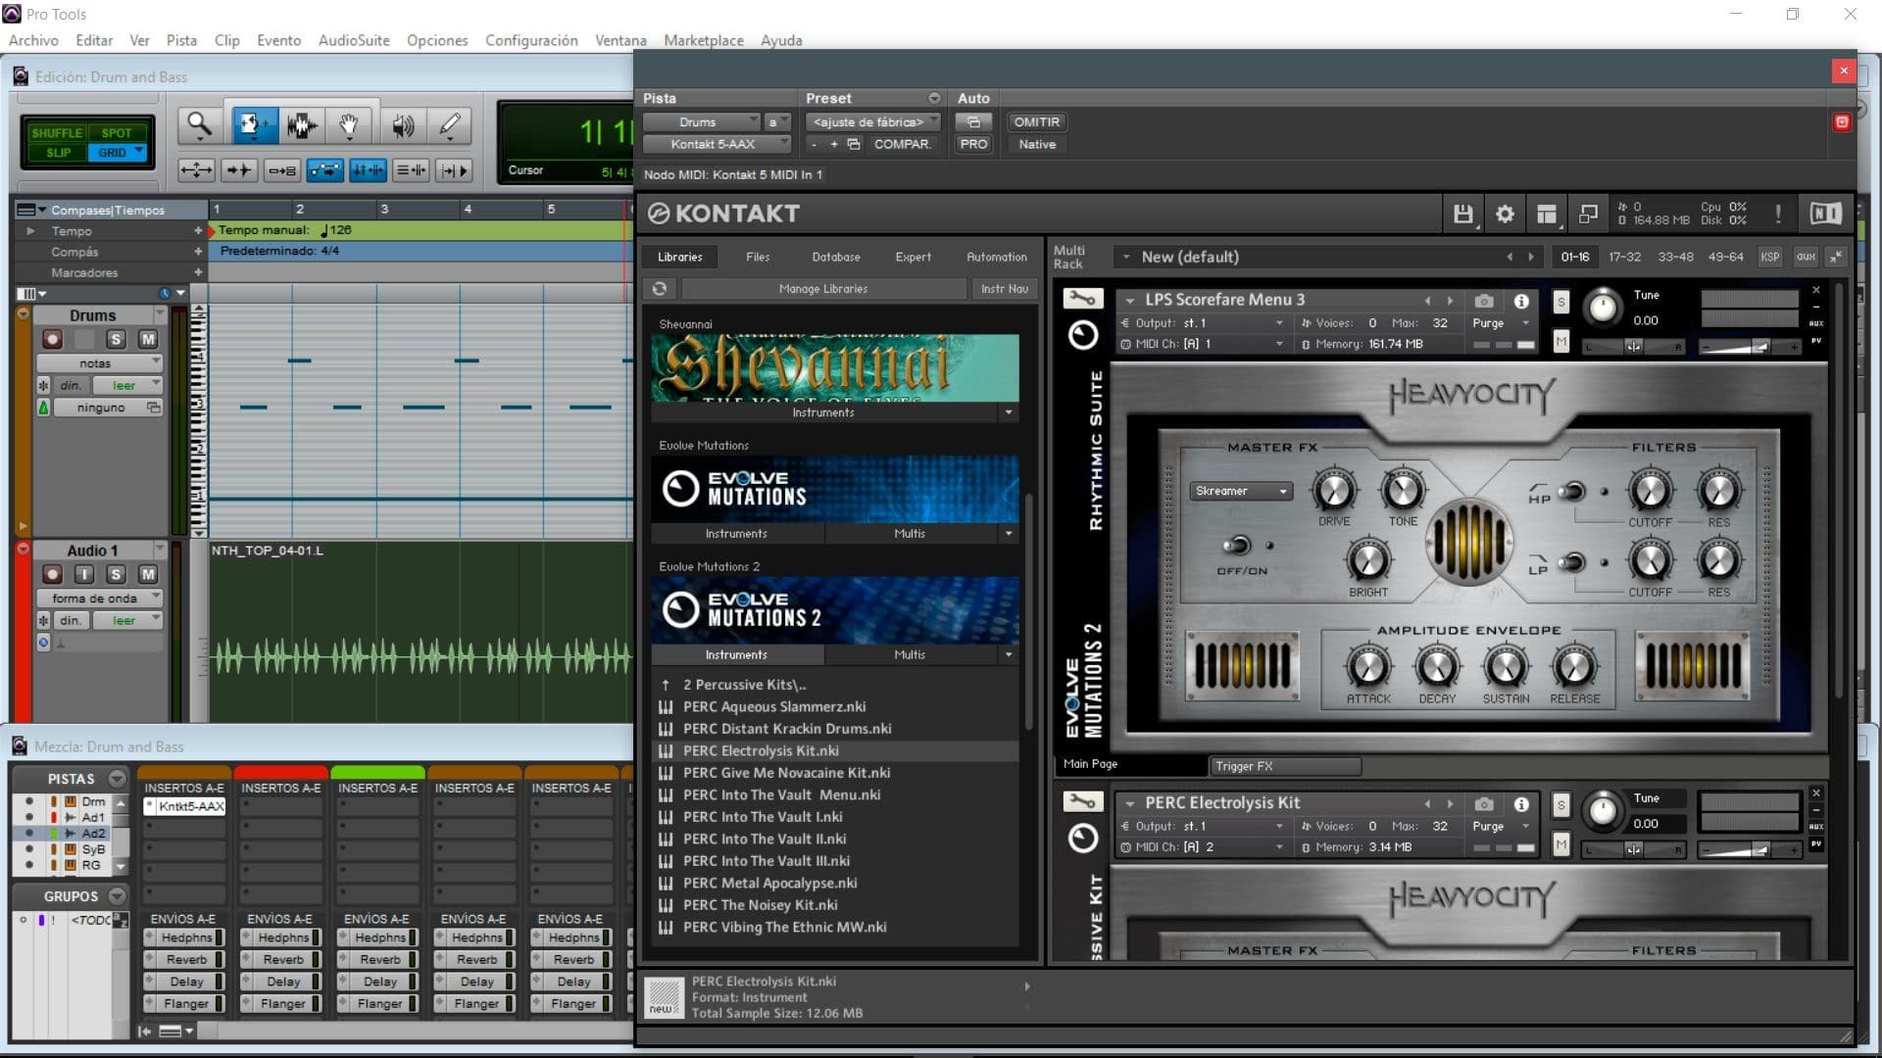This screenshot has height=1058, width=1882.
Task: Toggle Kontakt browser panel layout icon
Action: coord(1547,214)
